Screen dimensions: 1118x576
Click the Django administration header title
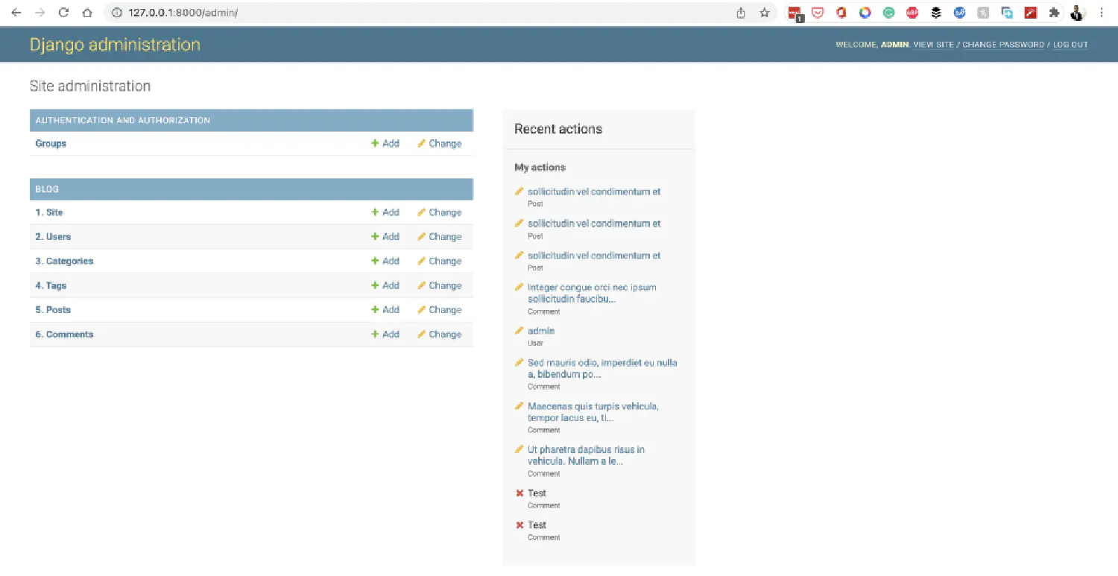115,45
